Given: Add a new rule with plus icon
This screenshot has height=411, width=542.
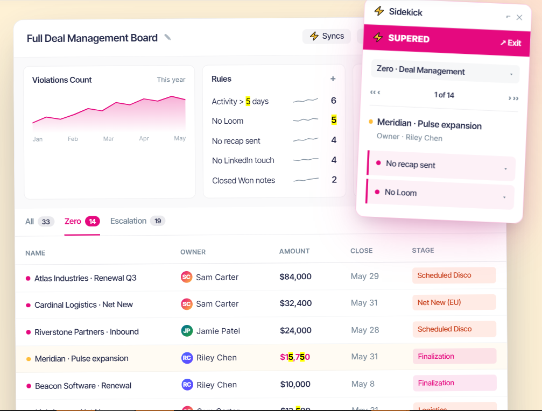Looking at the screenshot, I should 333,79.
